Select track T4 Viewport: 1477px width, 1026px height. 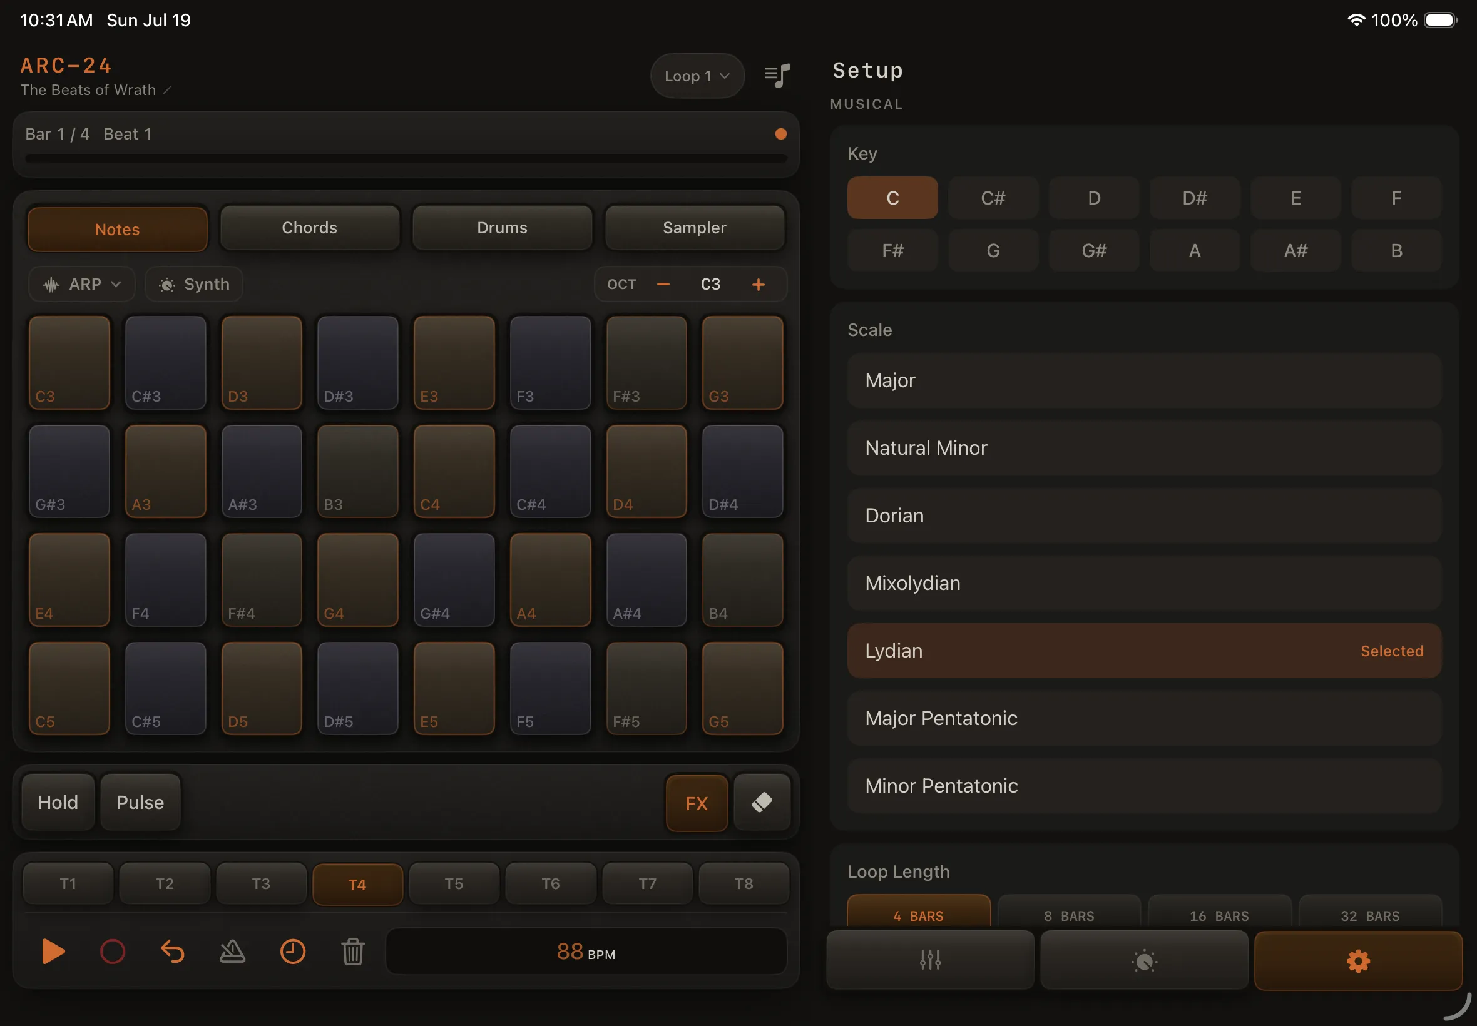pyautogui.click(x=357, y=884)
